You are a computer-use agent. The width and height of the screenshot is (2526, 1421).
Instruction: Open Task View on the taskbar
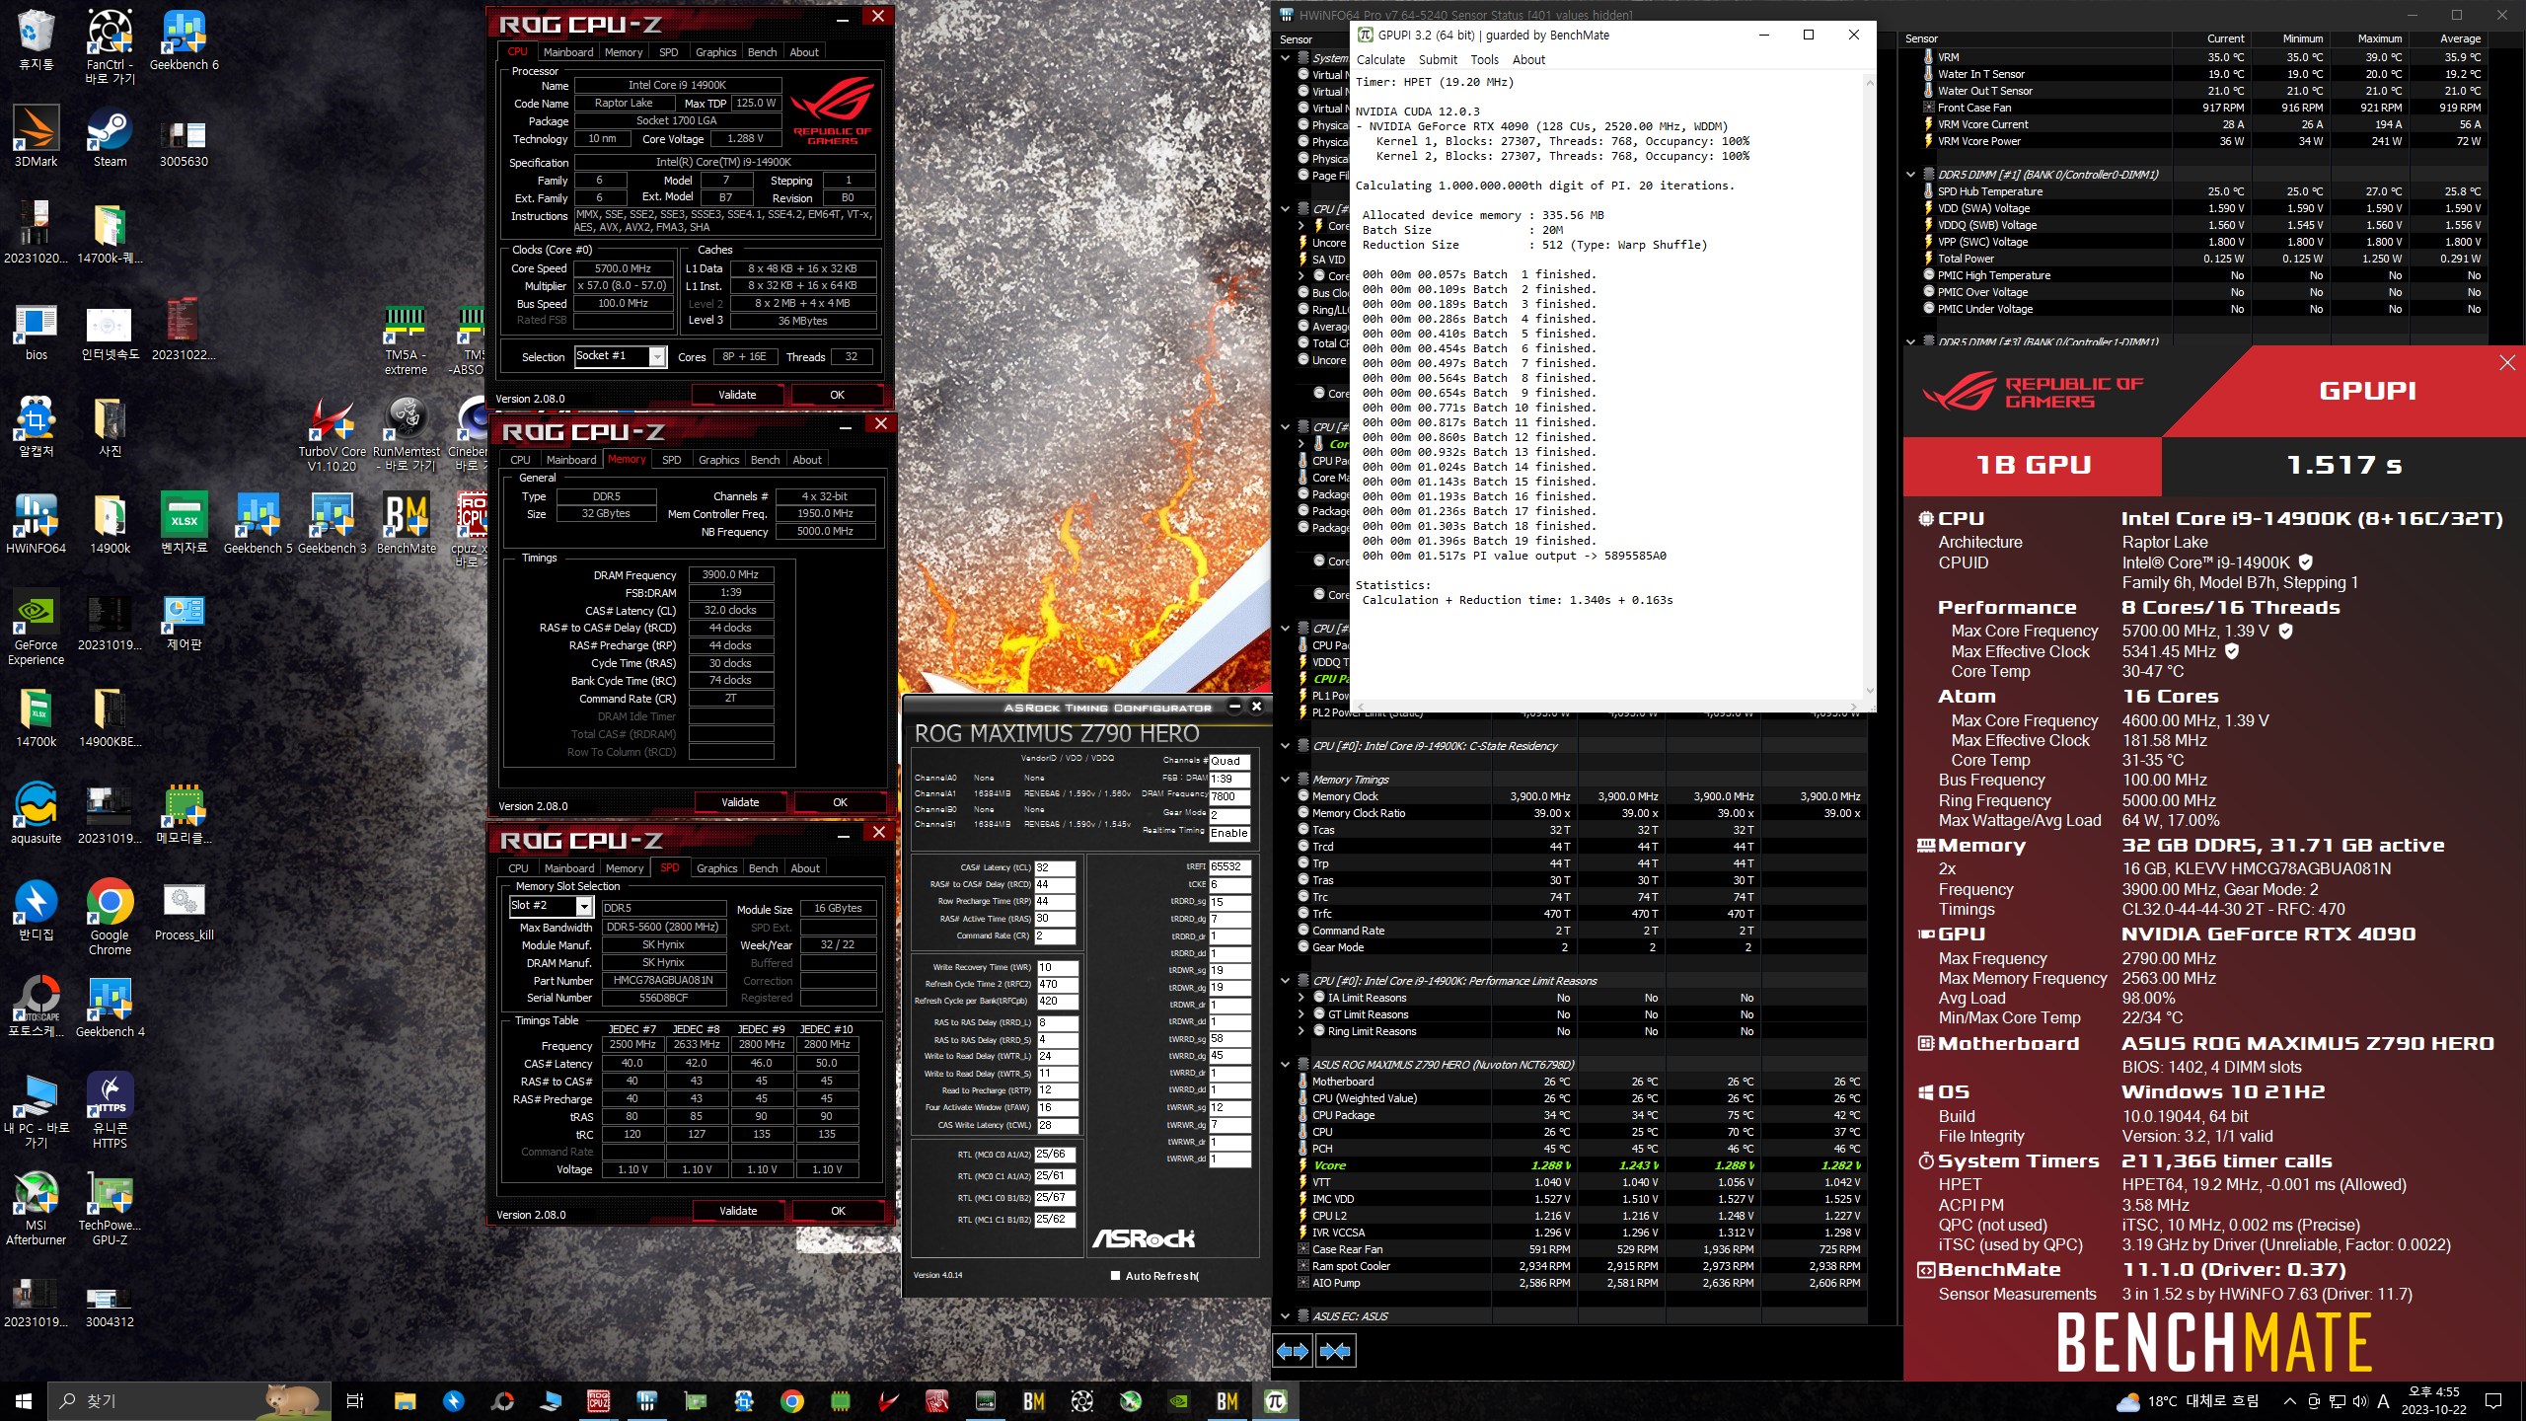tap(355, 1400)
